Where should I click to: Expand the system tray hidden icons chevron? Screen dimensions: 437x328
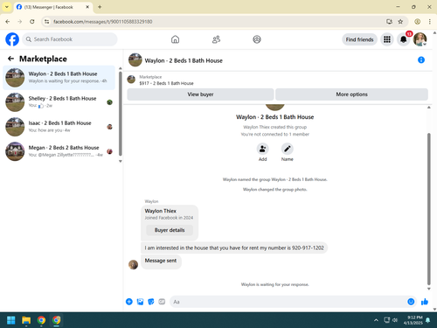click(376, 320)
